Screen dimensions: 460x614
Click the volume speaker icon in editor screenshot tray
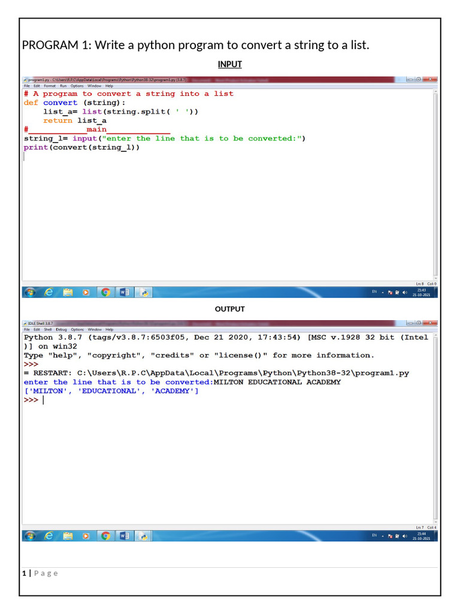pos(404,293)
